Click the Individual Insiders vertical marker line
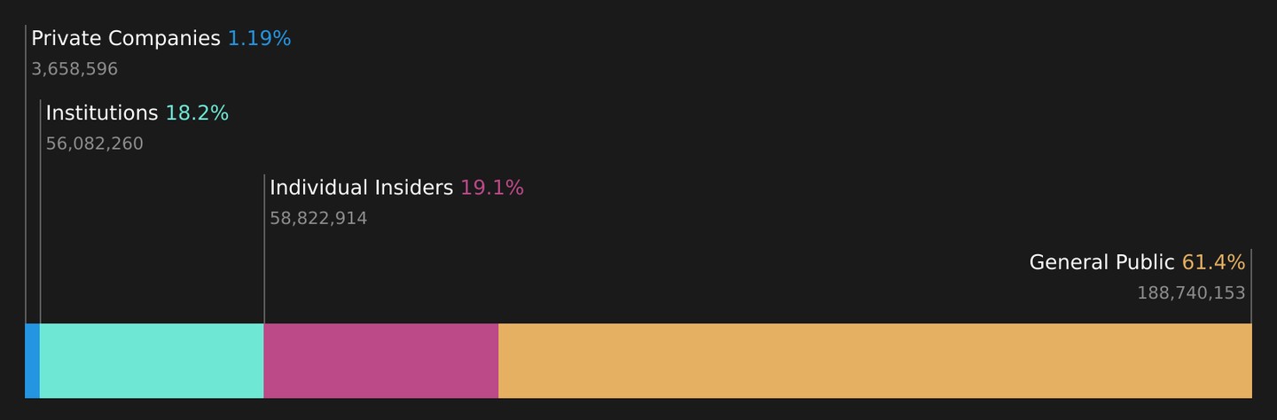 pyautogui.click(x=264, y=249)
